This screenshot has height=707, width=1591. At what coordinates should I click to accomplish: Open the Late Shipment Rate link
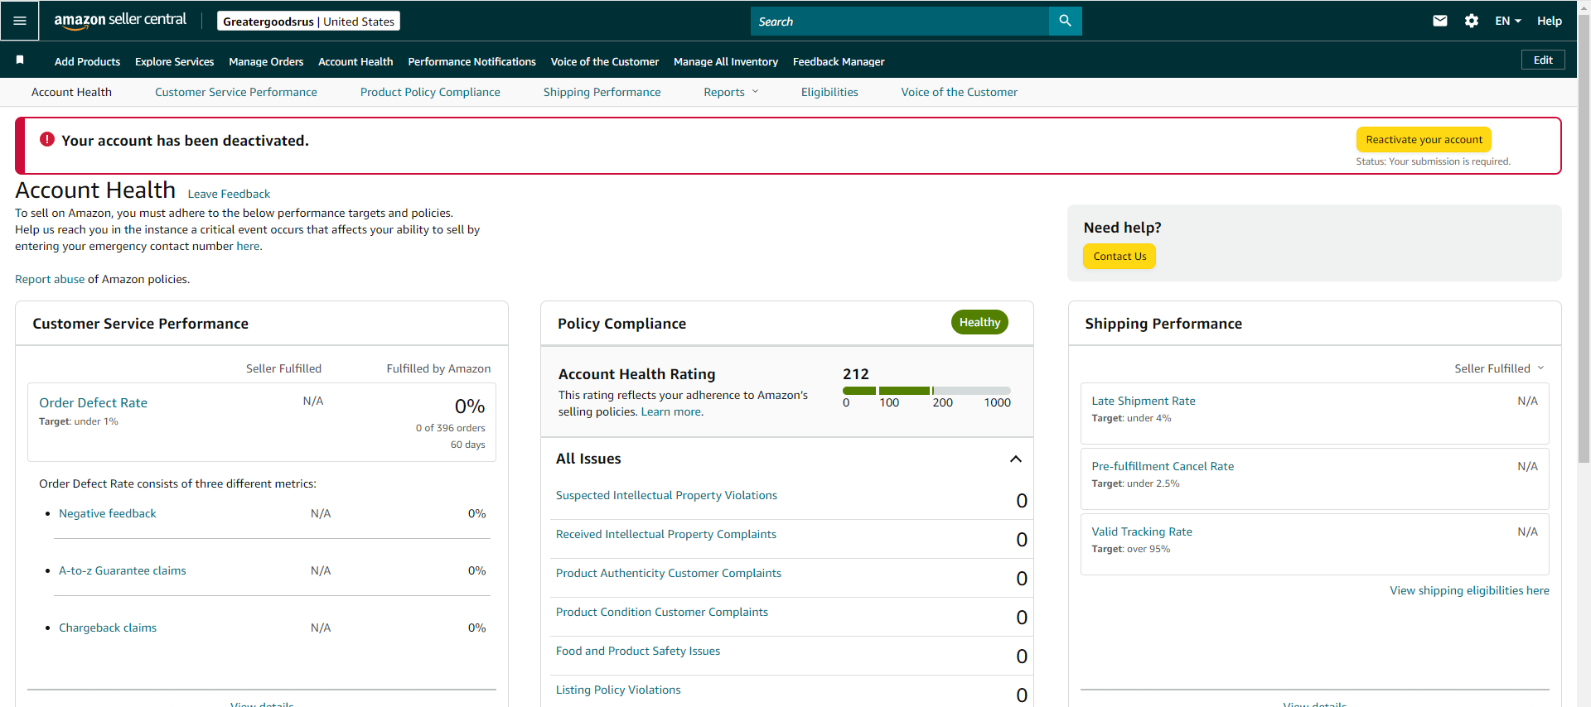(x=1144, y=401)
